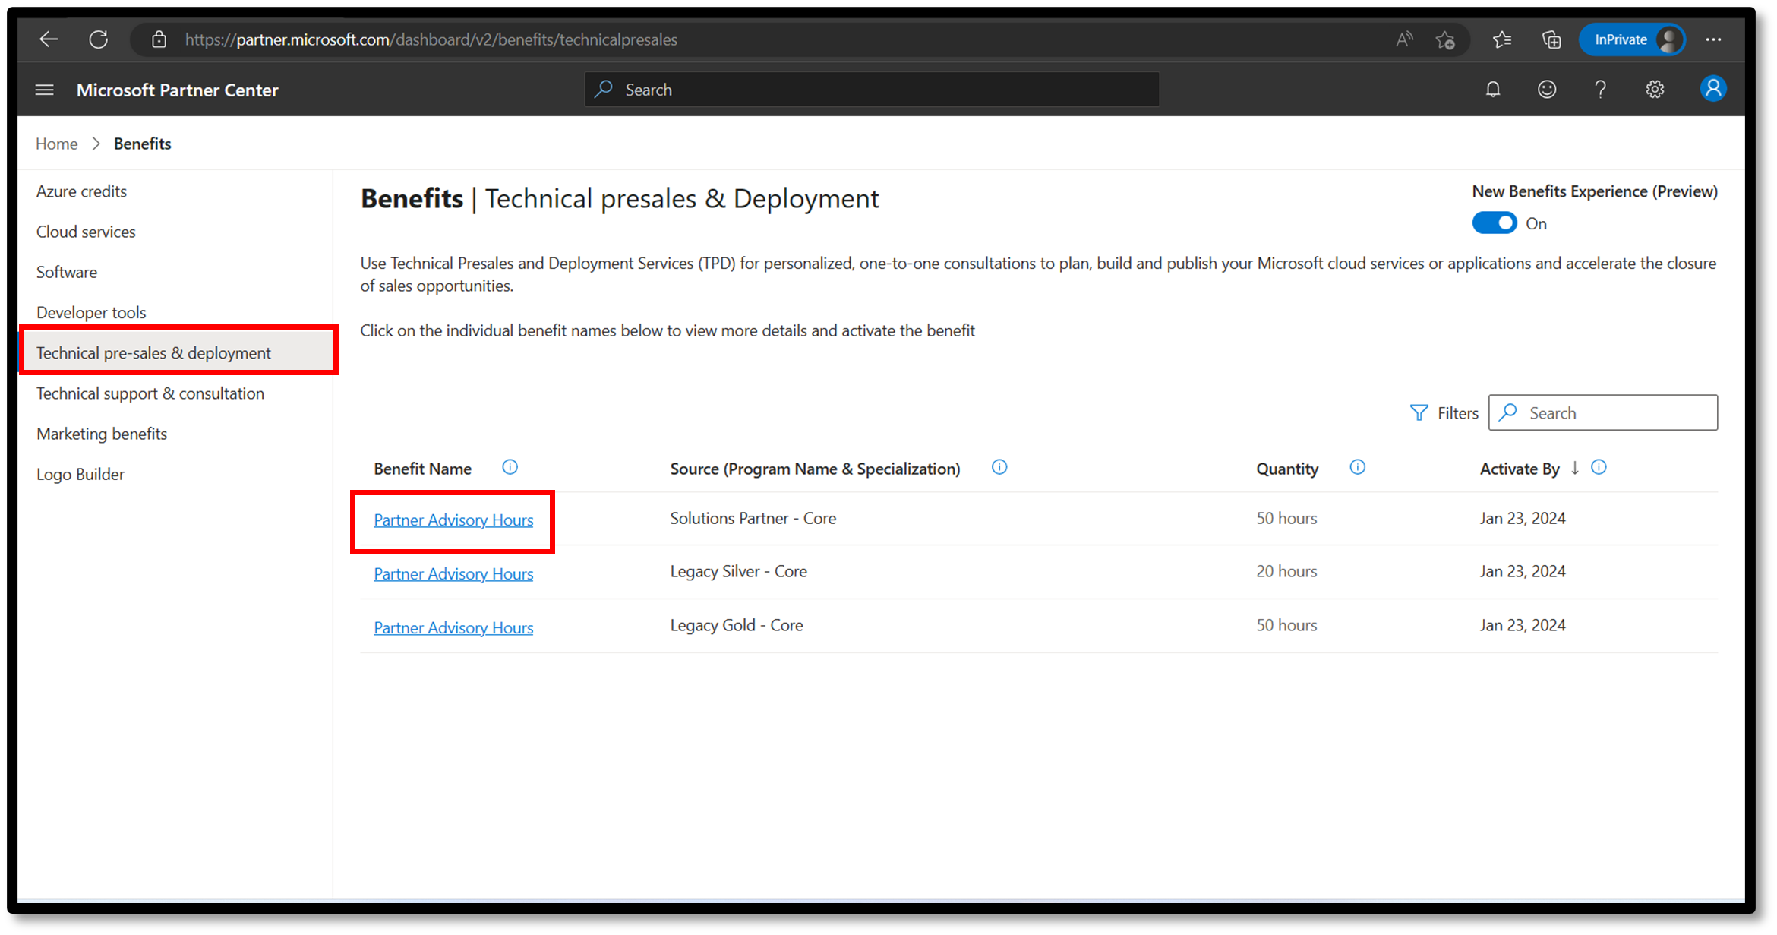This screenshot has width=1777, height=935.
Task: Open Partner Advisory Hours Legacy Gold link
Action: (x=453, y=627)
